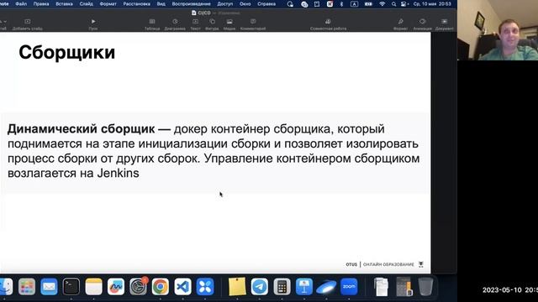Click the bold text Динамический сборщик
The image size is (538, 302).
click(x=81, y=128)
